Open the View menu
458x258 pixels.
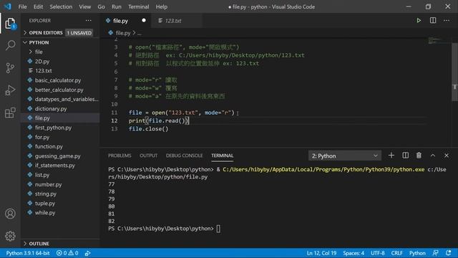(84, 6)
